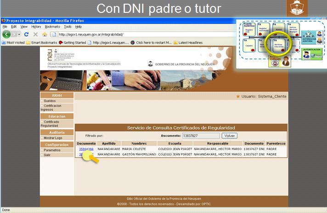Click the Volver button
The height and width of the screenshot is (213, 327).
coord(229,136)
